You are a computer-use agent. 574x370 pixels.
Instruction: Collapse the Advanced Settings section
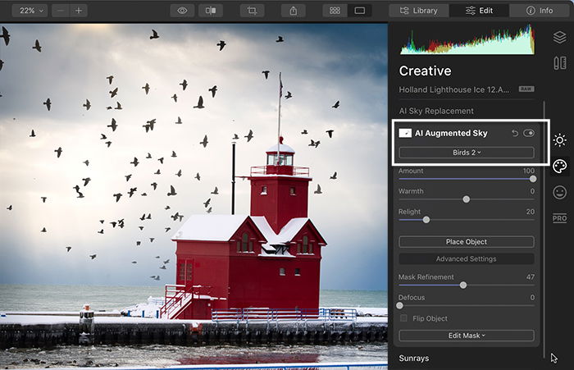pos(467,258)
